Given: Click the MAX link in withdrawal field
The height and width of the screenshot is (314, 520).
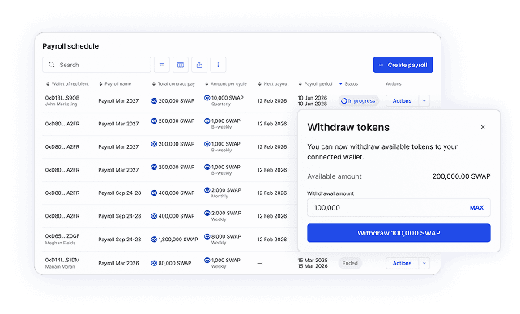Looking at the screenshot, I should click(476, 208).
